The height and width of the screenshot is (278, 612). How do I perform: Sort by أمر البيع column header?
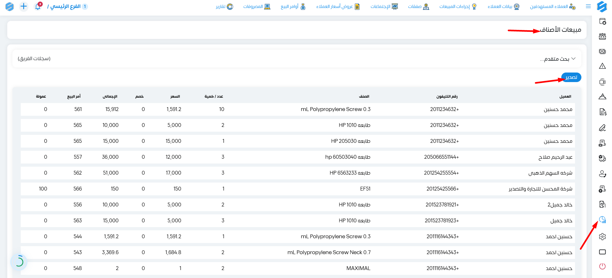(x=74, y=96)
